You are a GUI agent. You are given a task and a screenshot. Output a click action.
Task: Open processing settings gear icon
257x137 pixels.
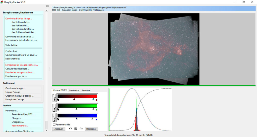tap(76, 129)
